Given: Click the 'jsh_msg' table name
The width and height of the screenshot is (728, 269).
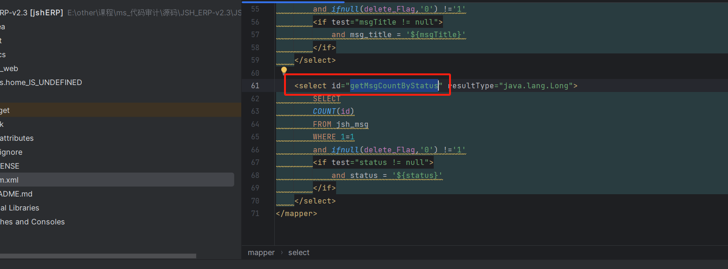Looking at the screenshot, I should pyautogui.click(x=352, y=124).
